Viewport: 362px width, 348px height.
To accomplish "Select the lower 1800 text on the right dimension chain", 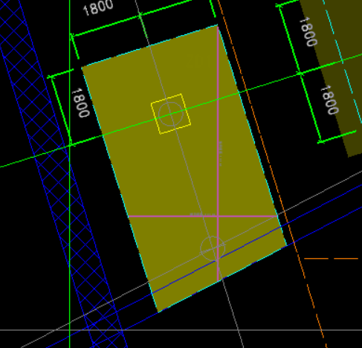I will tap(329, 100).
